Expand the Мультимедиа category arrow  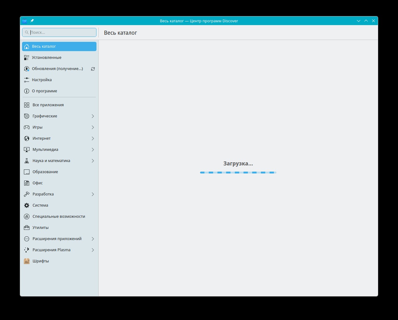[x=93, y=150]
